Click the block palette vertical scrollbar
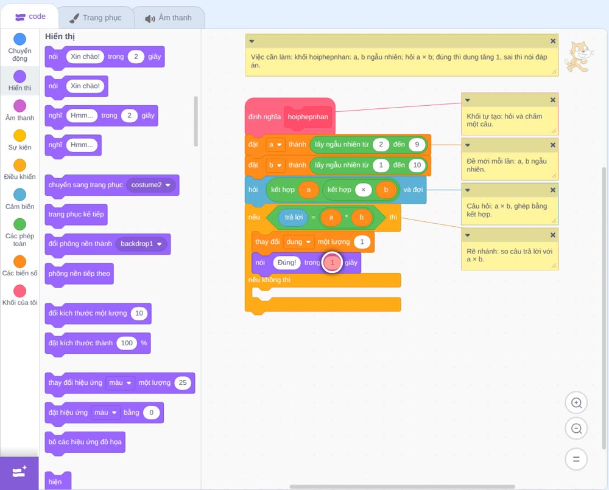Image resolution: width=609 pixels, height=490 pixels. tap(195, 122)
